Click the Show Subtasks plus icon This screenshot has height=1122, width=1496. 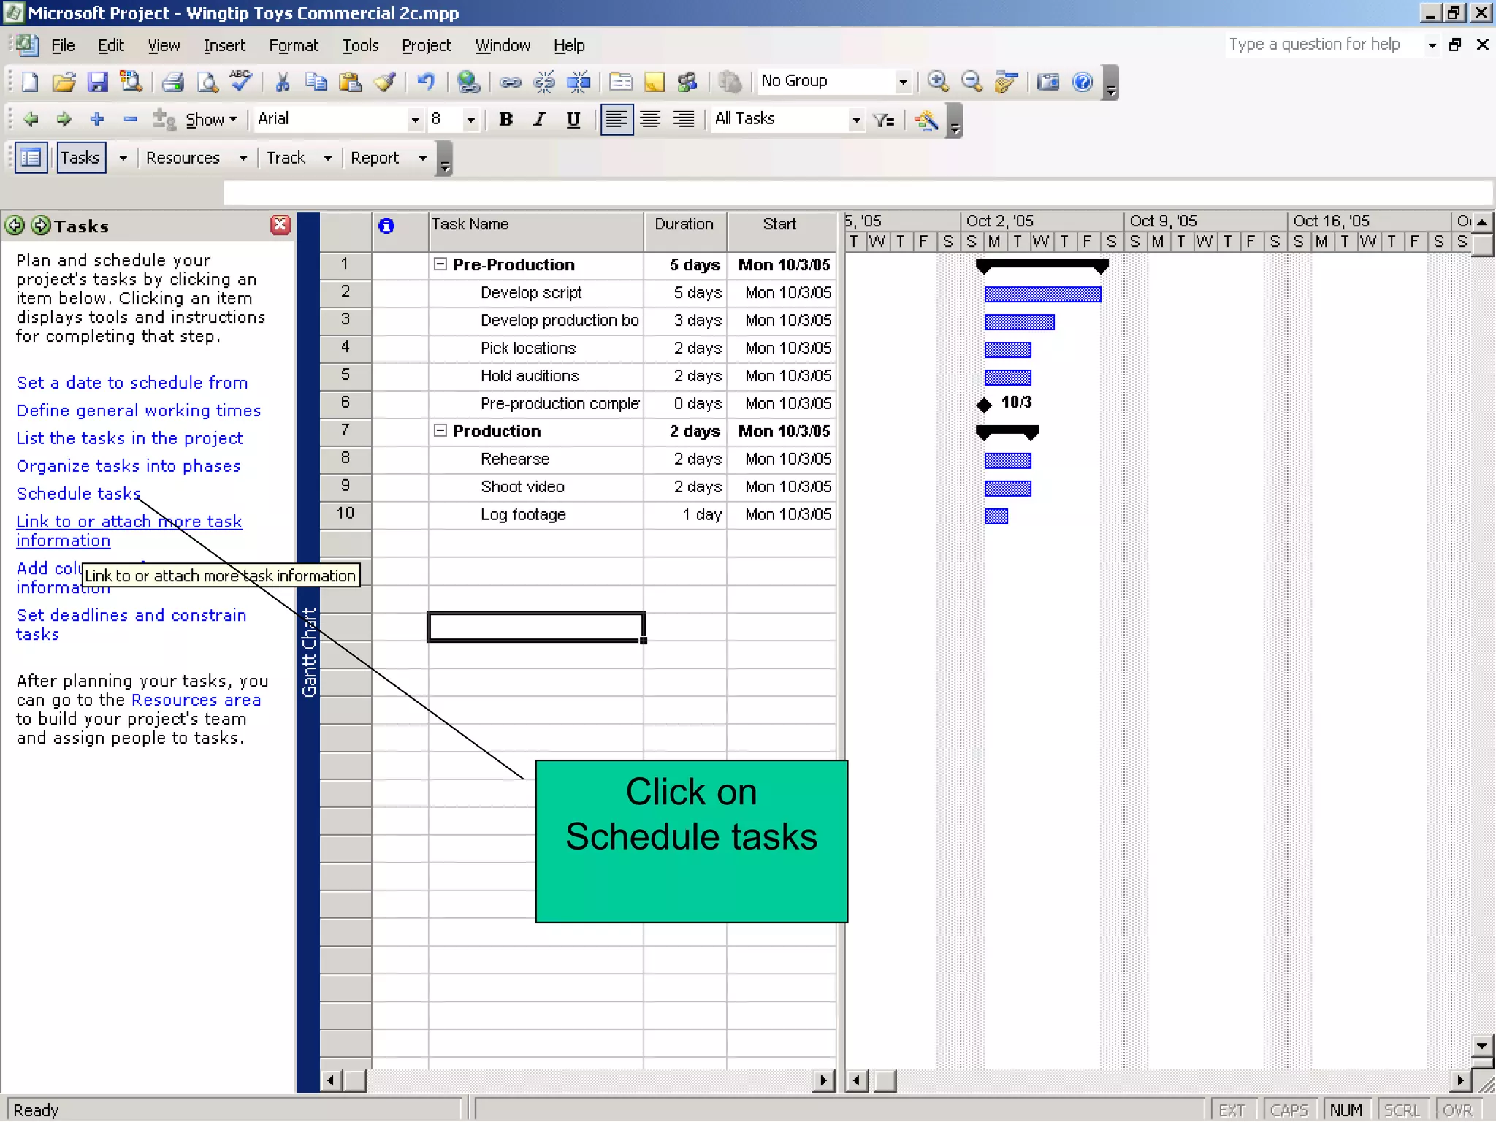(x=97, y=119)
